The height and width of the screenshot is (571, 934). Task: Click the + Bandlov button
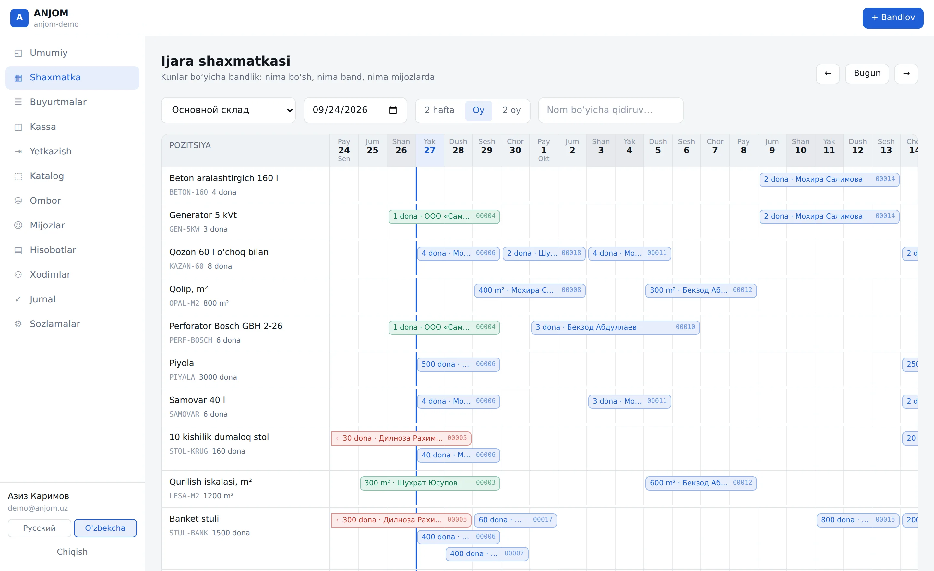click(x=893, y=18)
